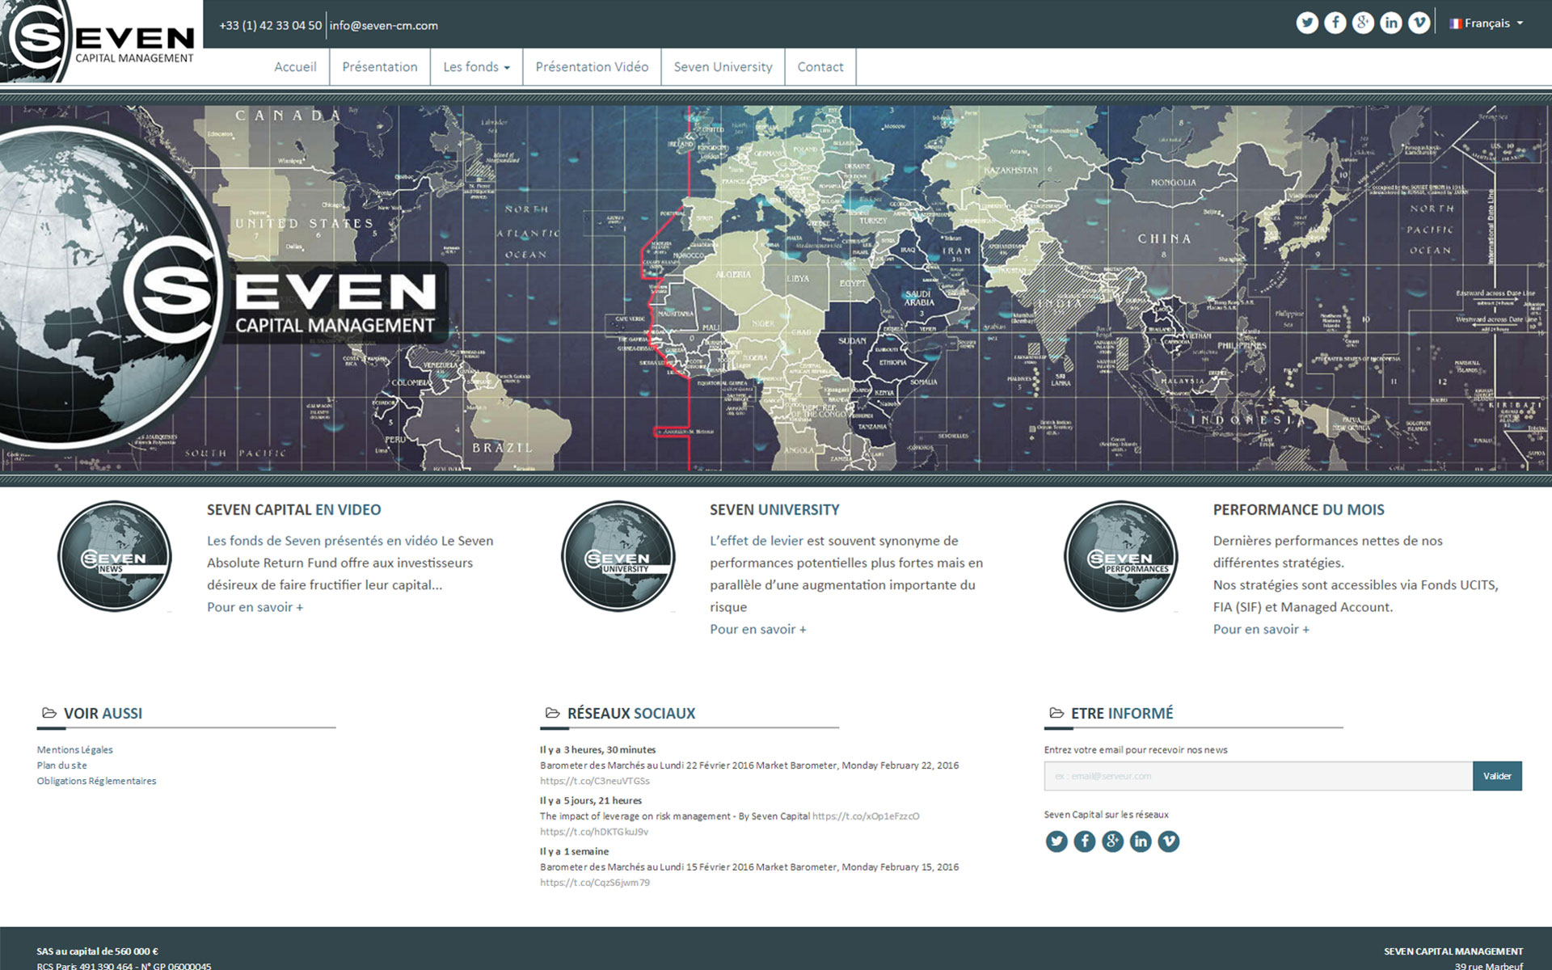Click the Il y a 1 semaine timestamp

pos(574,852)
